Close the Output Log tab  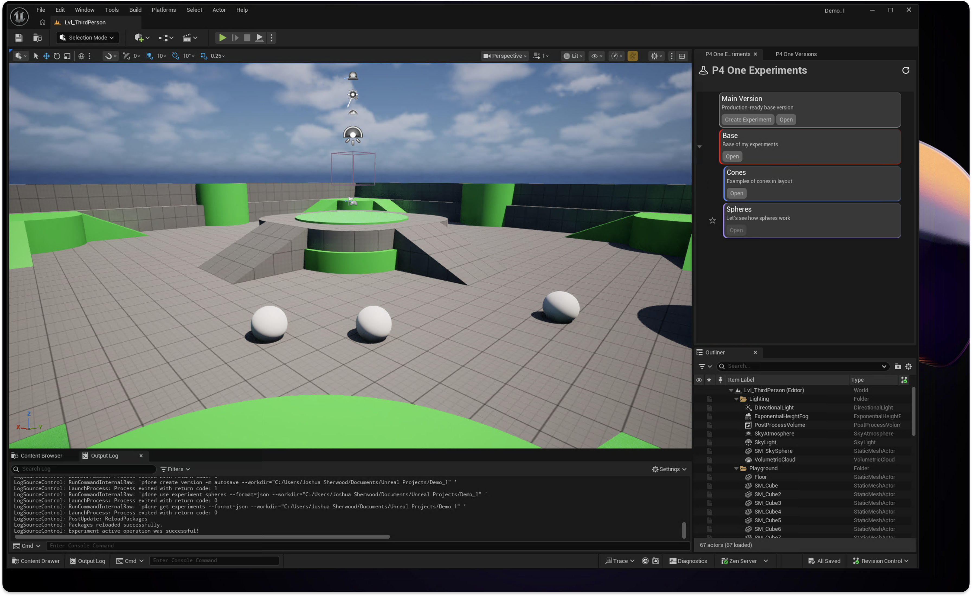(141, 456)
